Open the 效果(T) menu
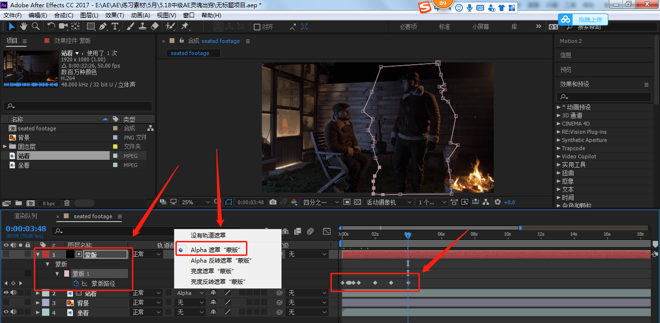660x323 pixels. (115, 15)
